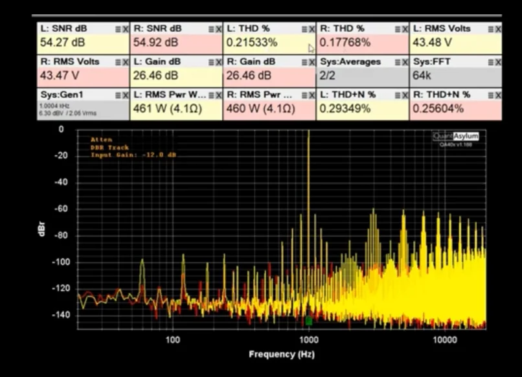The width and height of the screenshot is (522, 377).
Task: Open menu on L: RMS Pwr tile
Action: click(210, 95)
